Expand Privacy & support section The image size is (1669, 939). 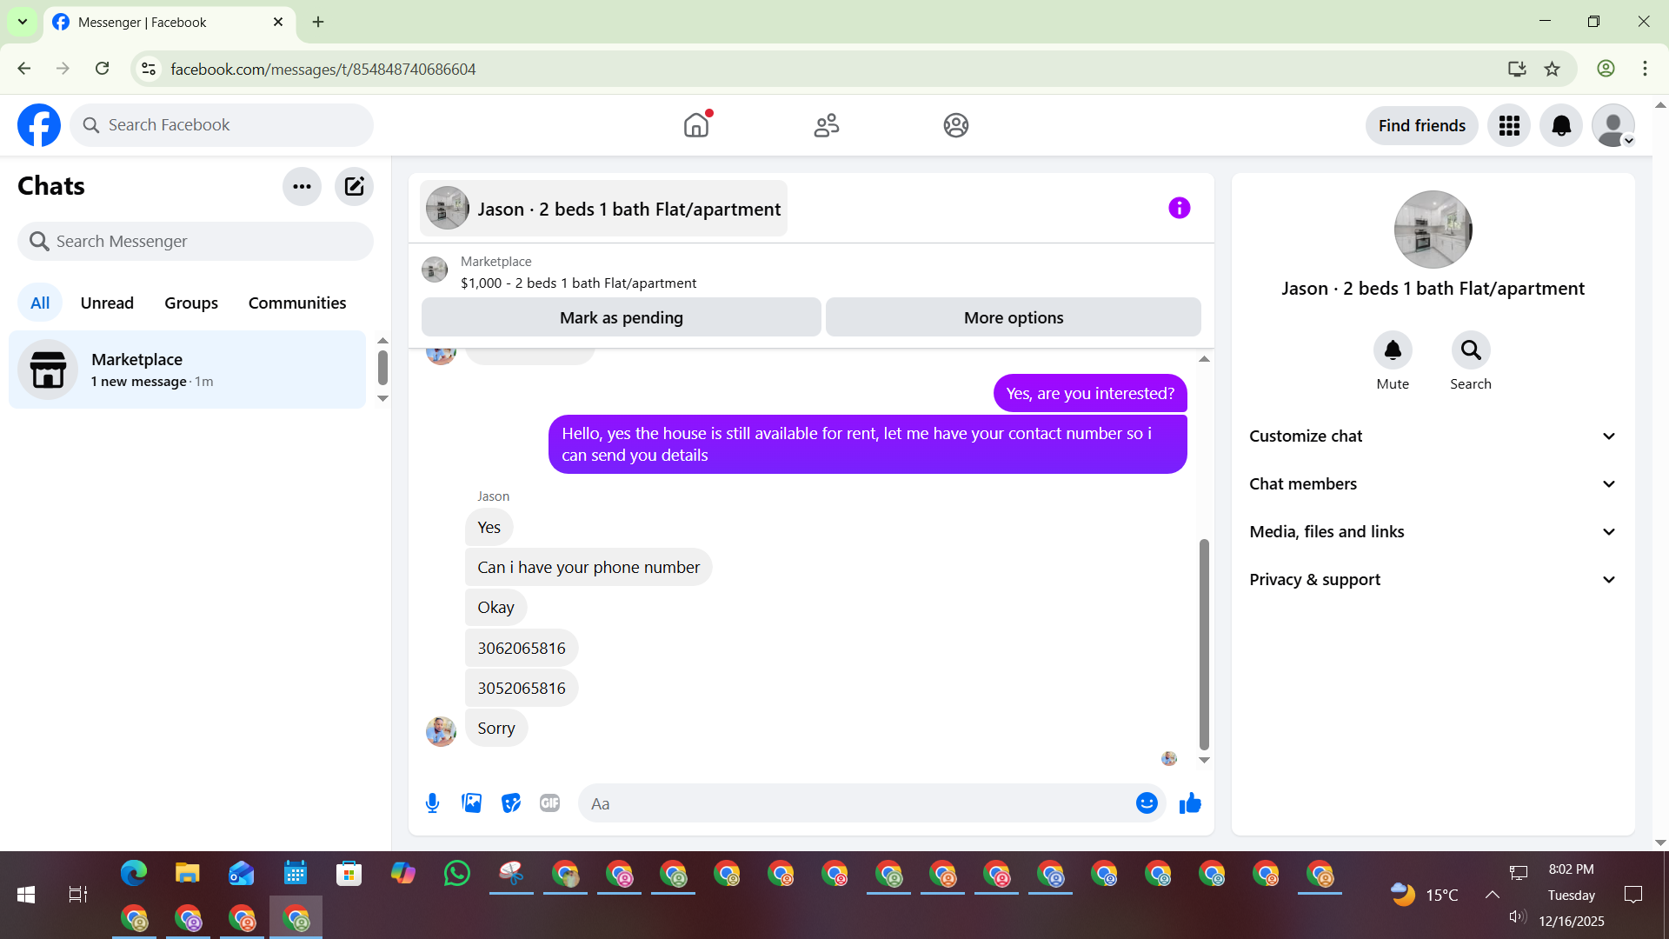[x=1433, y=580]
